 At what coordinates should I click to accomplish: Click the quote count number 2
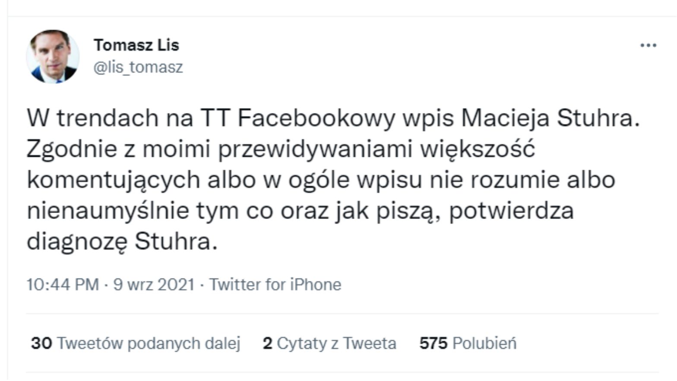click(x=267, y=343)
